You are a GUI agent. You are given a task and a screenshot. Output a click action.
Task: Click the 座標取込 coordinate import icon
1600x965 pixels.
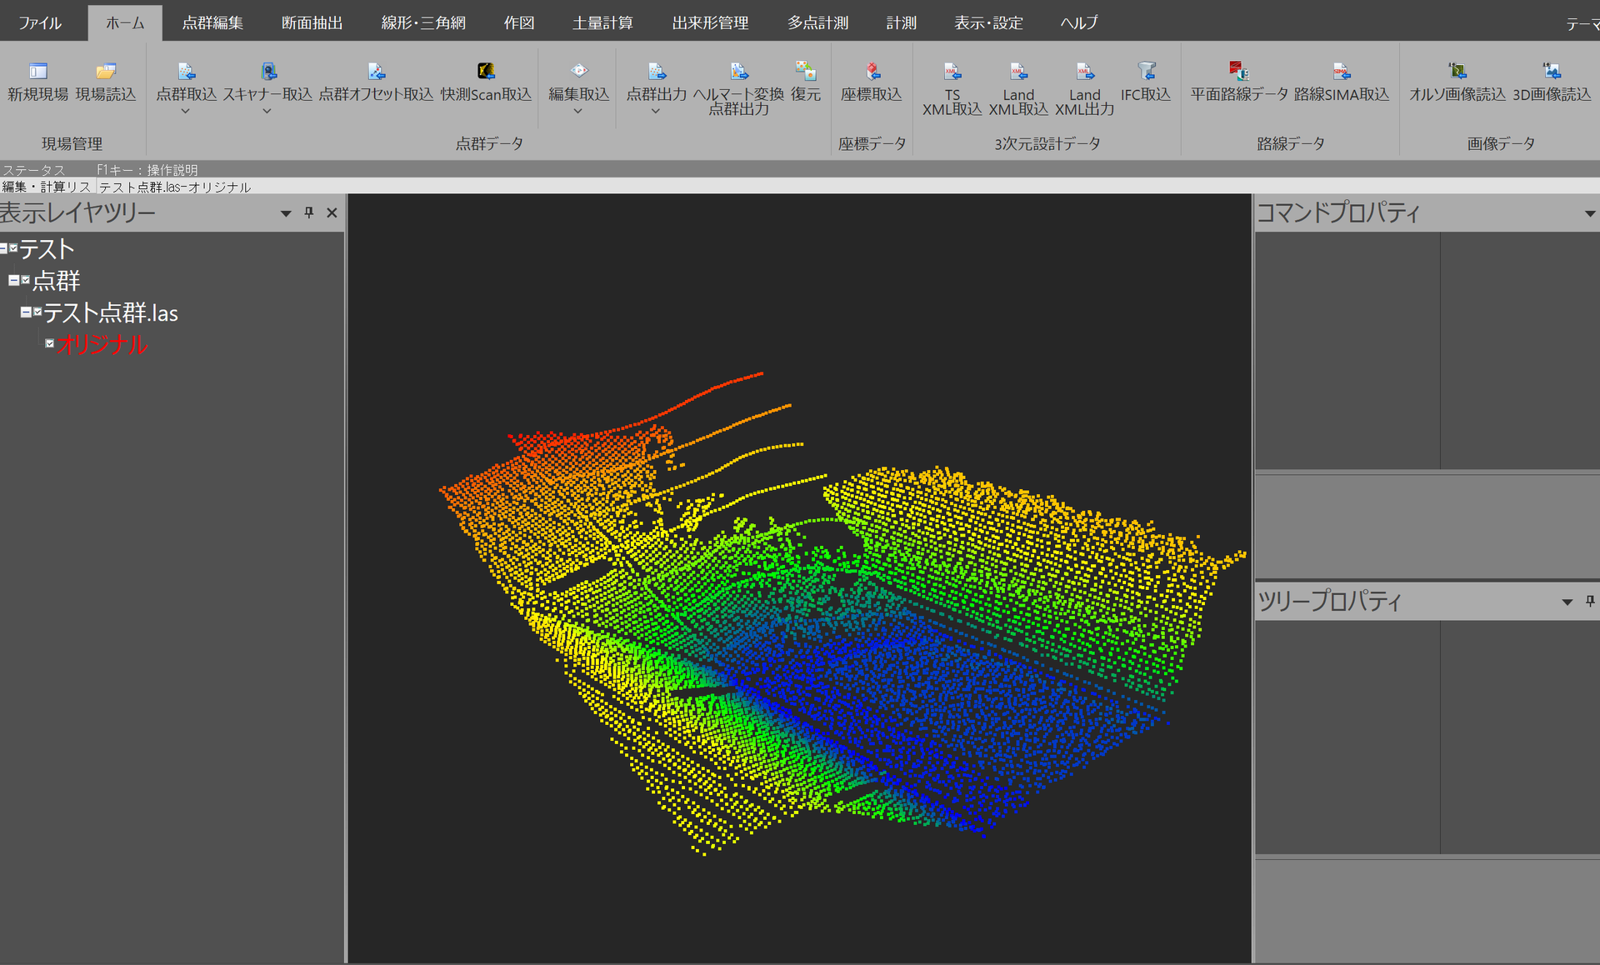872,72
